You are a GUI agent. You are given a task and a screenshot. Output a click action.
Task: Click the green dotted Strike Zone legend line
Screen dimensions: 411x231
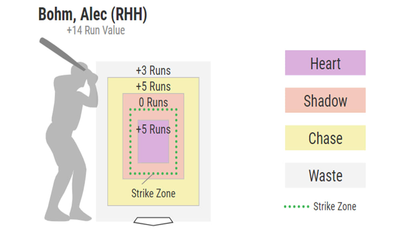(x=297, y=207)
